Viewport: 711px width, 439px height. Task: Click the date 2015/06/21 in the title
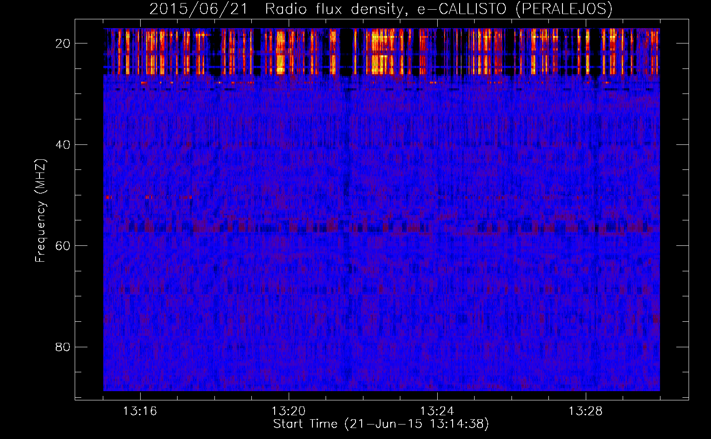click(x=199, y=9)
